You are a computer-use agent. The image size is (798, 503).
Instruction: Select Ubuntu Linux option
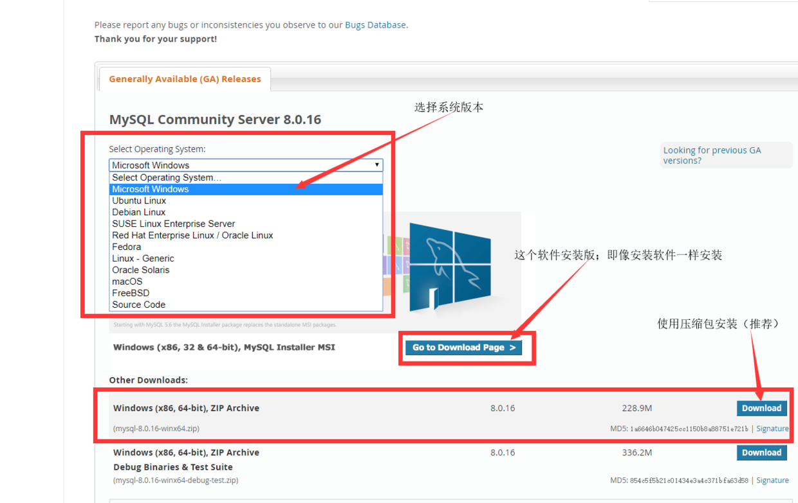click(x=246, y=200)
